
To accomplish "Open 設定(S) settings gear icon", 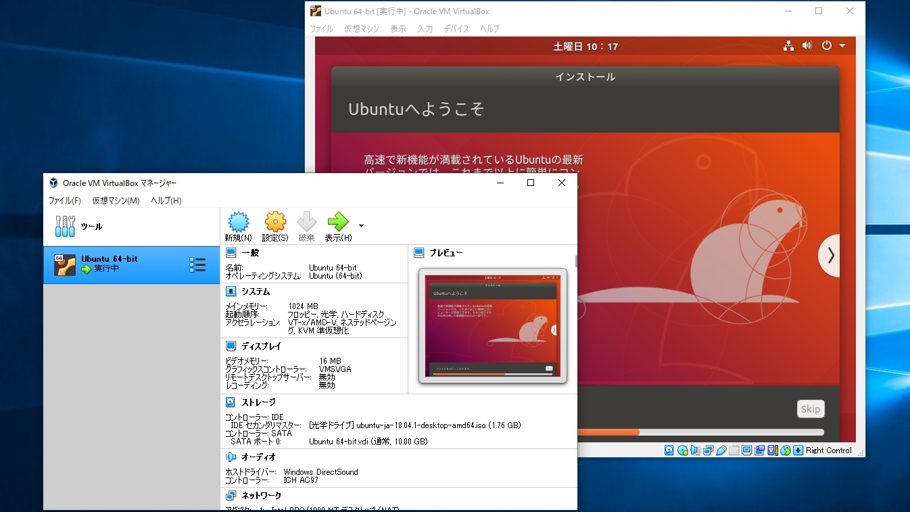I will (275, 222).
